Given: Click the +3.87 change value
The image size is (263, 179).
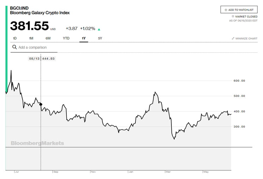Looking at the screenshot, I should 72,29.
